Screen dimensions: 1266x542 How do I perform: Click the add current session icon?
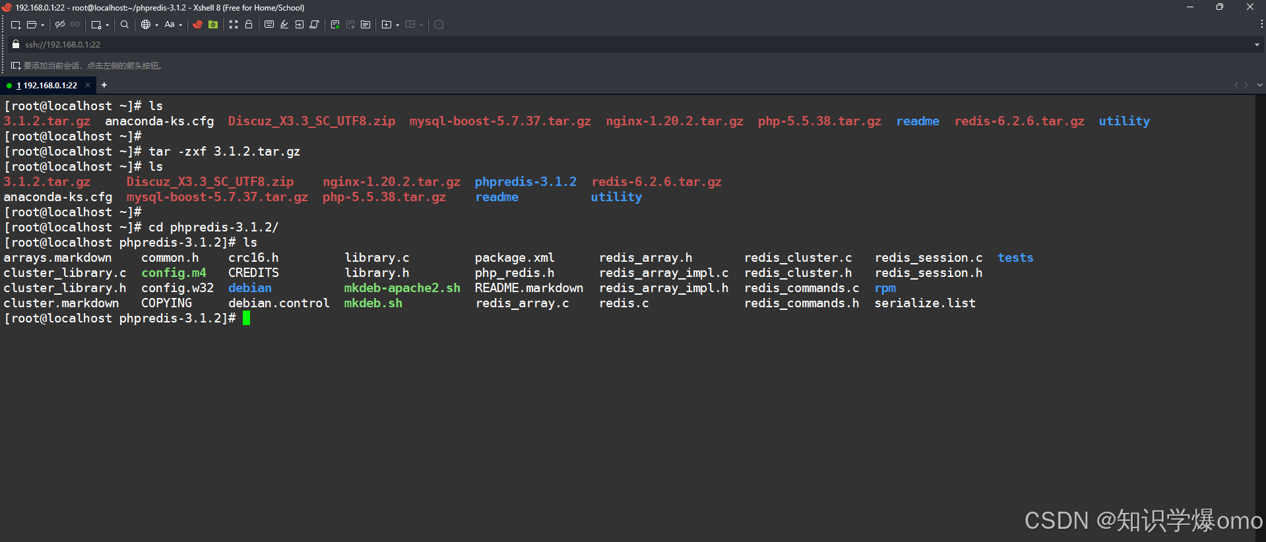(x=16, y=65)
